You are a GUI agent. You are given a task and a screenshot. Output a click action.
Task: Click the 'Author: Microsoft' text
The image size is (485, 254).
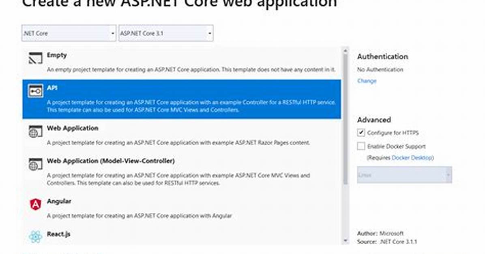(380, 233)
